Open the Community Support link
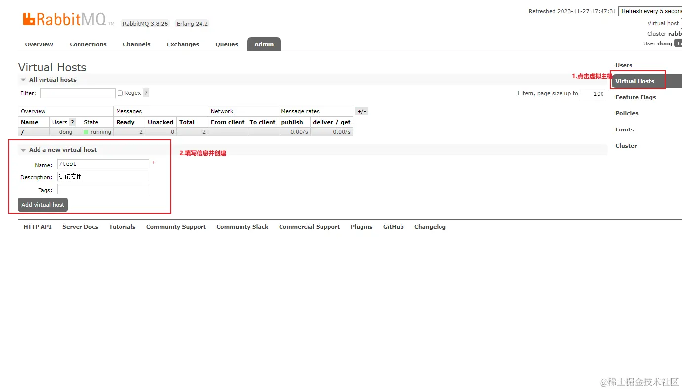 [x=176, y=227]
